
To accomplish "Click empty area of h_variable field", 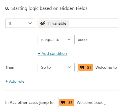I will pos(93,23).
